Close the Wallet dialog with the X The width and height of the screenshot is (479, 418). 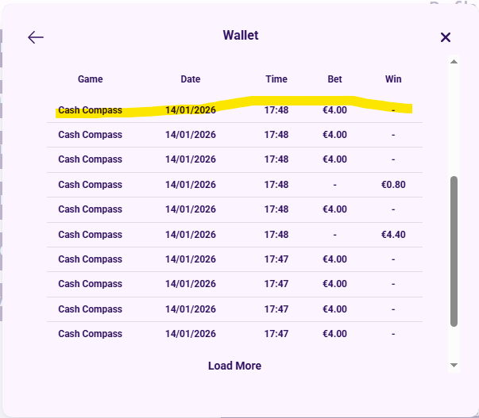pos(446,37)
